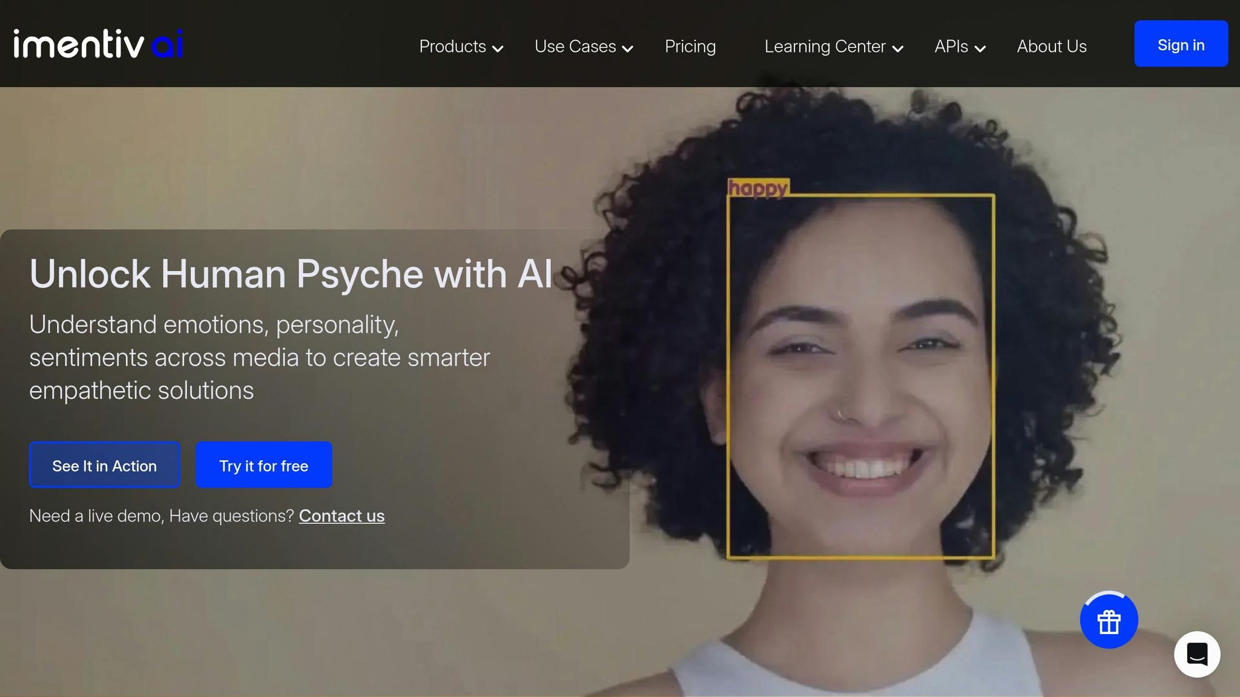Open the gift rewards widget
Viewport: 1240px width, 697px height.
[x=1109, y=620]
